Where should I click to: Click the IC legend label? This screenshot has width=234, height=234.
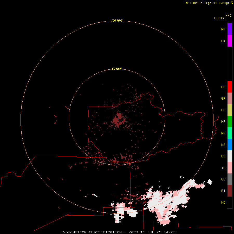(x=223, y=168)
